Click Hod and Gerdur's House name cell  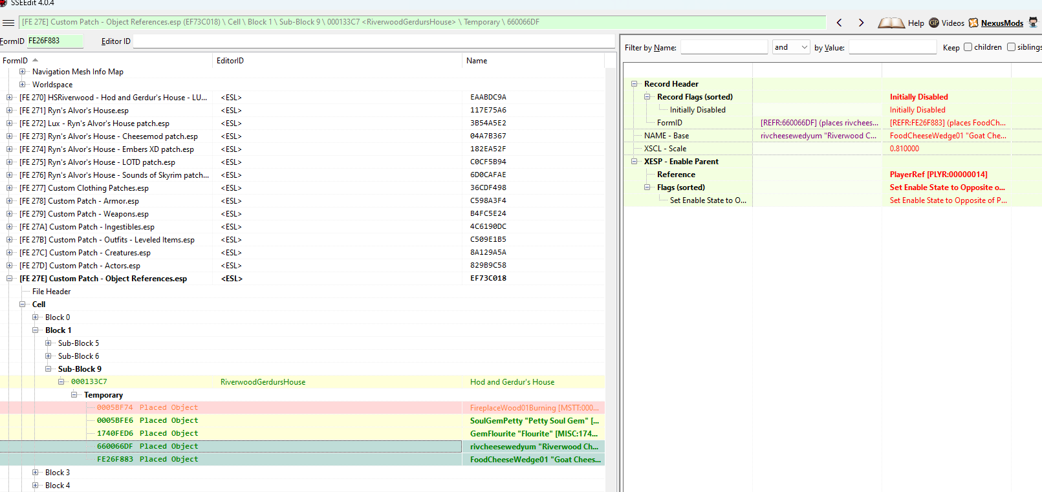[512, 382]
